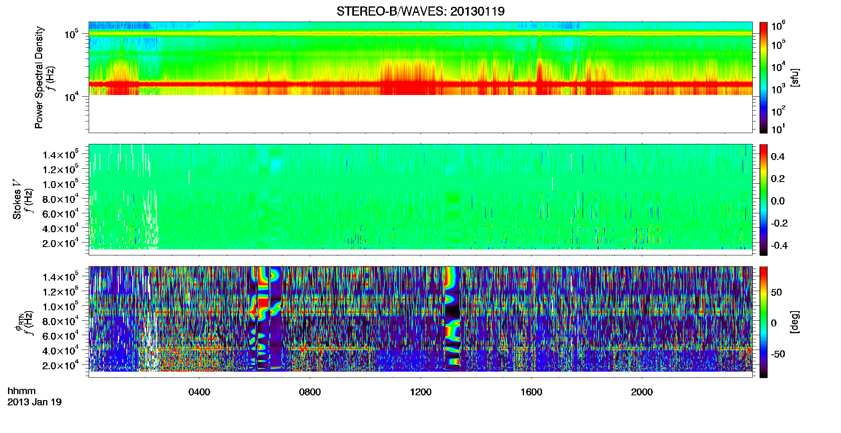Click the [sfu] colorbar unit label

(x=794, y=77)
